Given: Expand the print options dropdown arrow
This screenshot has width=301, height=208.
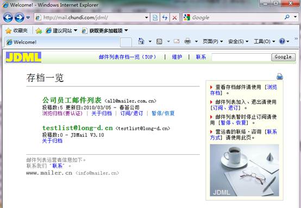Looking at the screenshot, I should coord(196,41).
